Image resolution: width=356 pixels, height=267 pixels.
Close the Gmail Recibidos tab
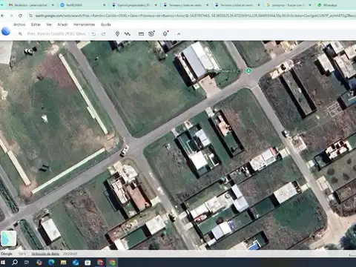[53, 5]
